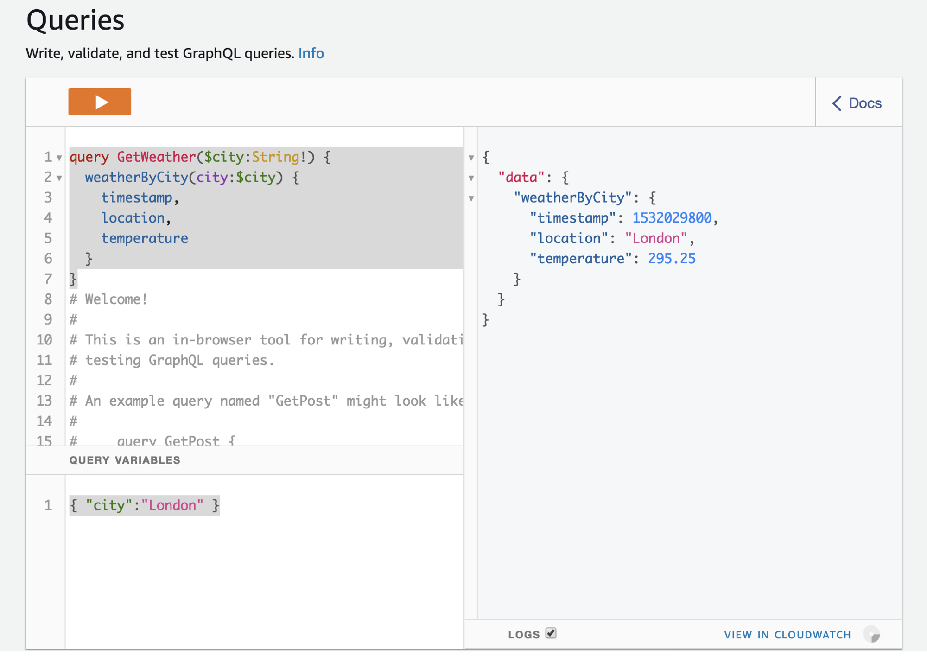Run the query with the orange play button
The height and width of the screenshot is (656, 927).
[x=100, y=102]
